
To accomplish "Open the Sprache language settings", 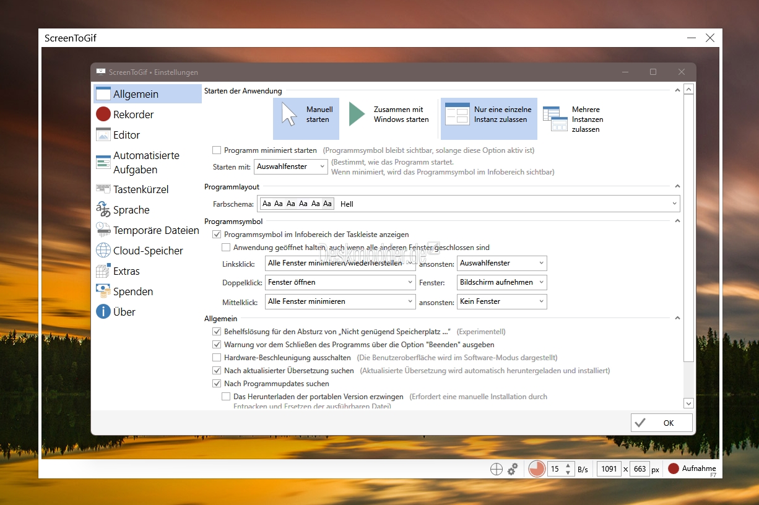I will pyautogui.click(x=147, y=210).
